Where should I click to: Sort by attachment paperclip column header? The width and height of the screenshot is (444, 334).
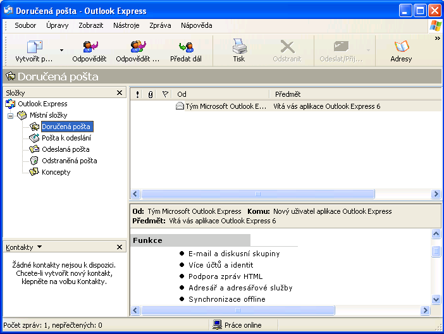point(151,94)
